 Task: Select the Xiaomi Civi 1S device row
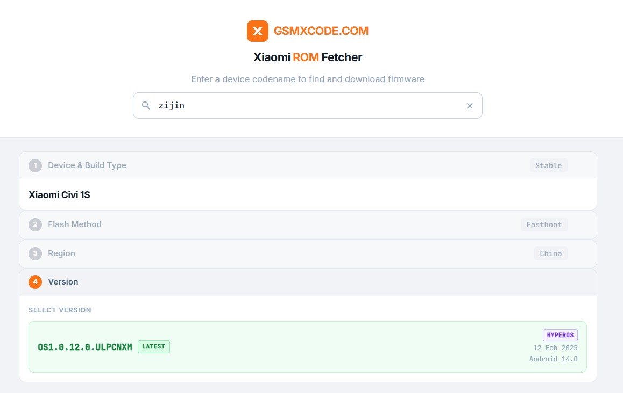[x=308, y=195]
